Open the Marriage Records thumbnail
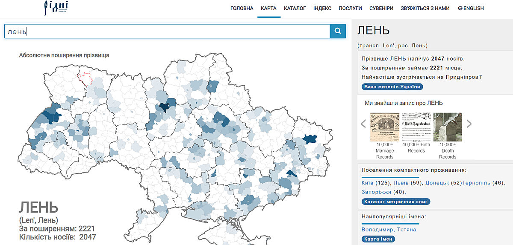The image size is (513, 245). pos(385,127)
